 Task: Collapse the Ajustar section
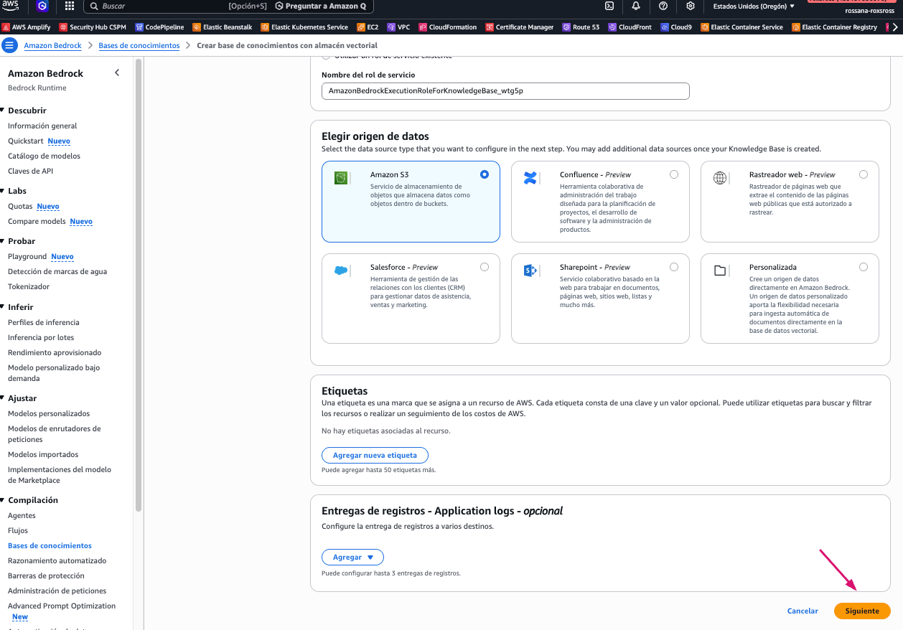tap(3, 398)
